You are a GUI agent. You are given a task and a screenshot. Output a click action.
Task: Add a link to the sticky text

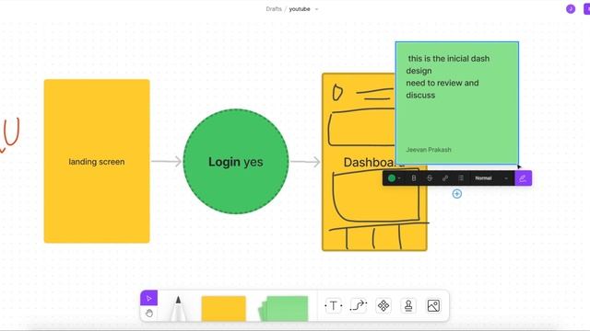[445, 178]
